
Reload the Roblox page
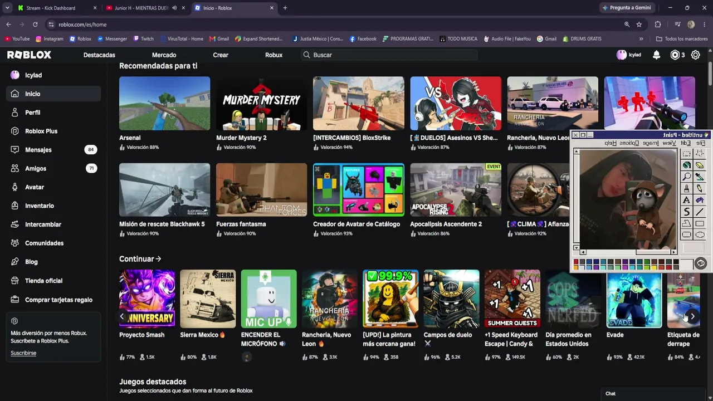(x=35, y=25)
